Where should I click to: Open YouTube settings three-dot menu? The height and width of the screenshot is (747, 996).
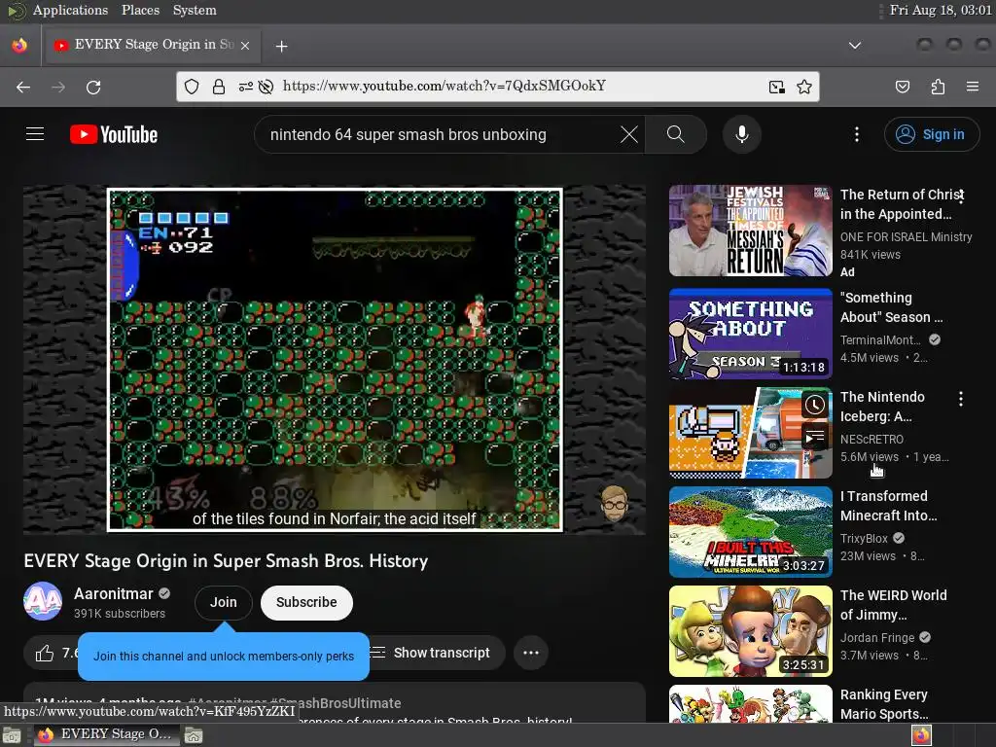coord(856,134)
